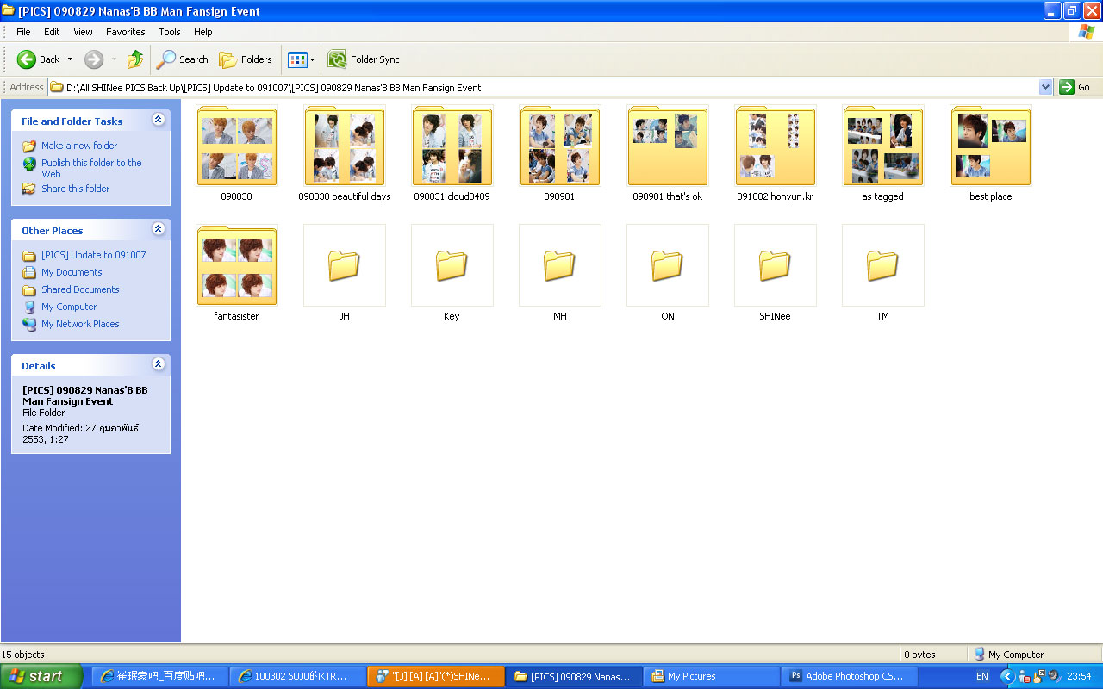1103x689 pixels.
Task: Expand the address bar dropdown
Action: click(x=1046, y=87)
